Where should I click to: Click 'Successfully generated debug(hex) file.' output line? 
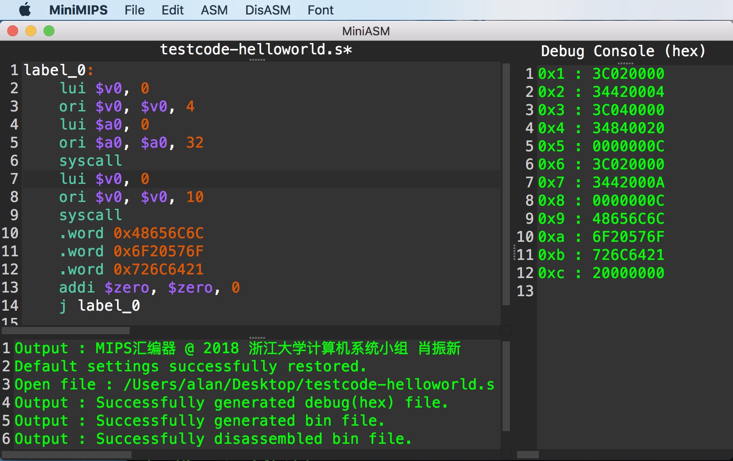point(231,403)
